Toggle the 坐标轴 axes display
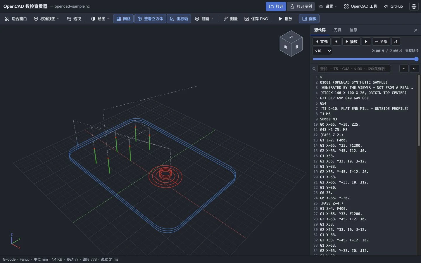Screen dimensions: 421x263 click(x=179, y=19)
